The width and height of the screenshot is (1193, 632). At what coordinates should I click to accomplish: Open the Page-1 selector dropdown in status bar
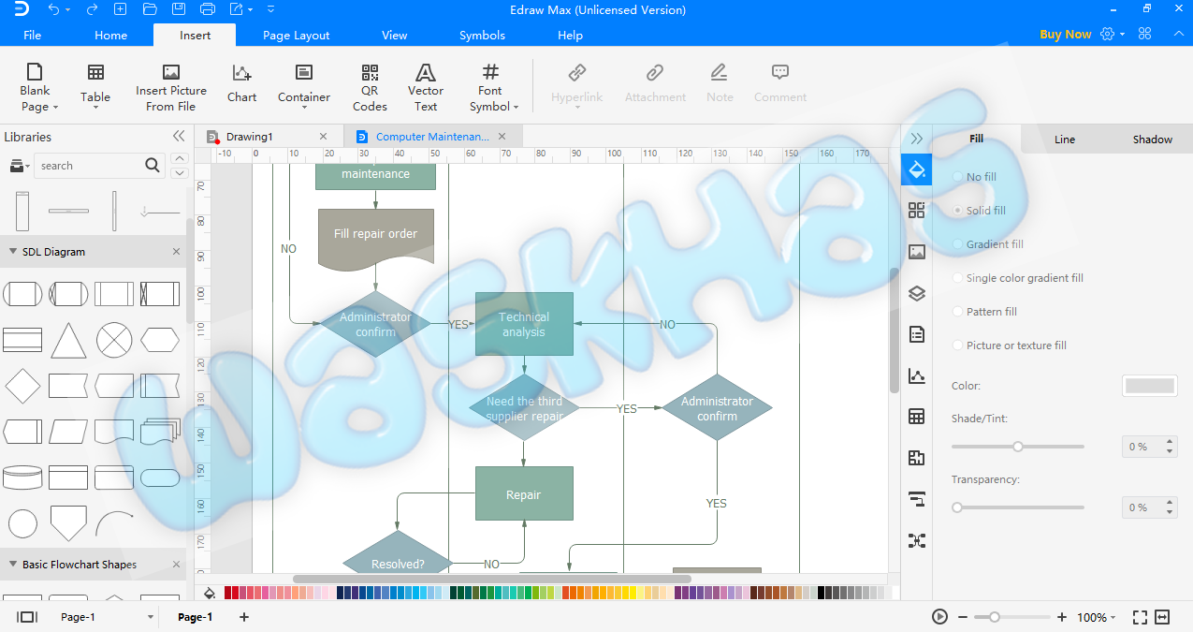point(150,617)
